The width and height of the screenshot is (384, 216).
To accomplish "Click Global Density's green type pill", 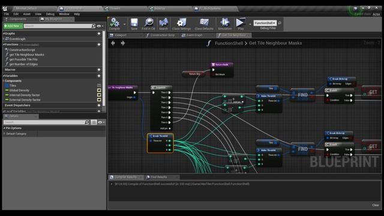I will click(x=7, y=90).
